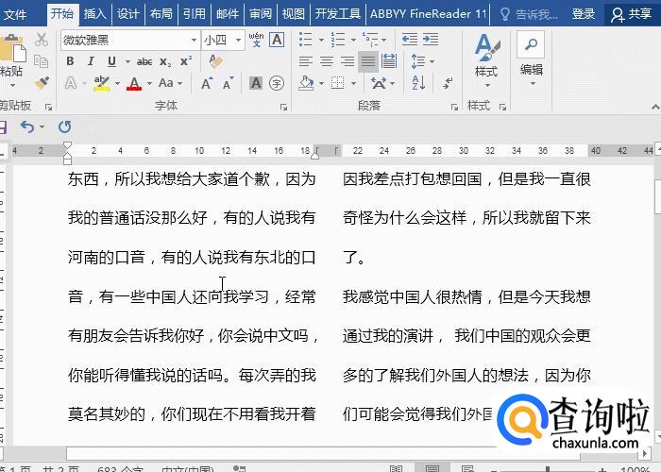Collapse the ribbon with the chevron
This screenshot has height=472, width=661.
(x=654, y=107)
